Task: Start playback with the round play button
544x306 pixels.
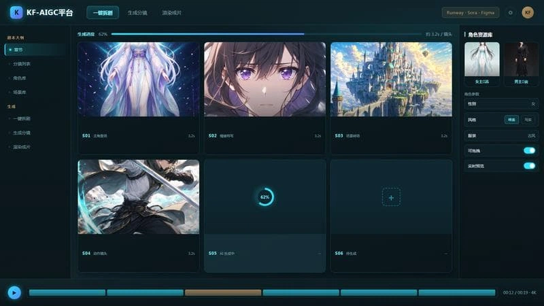Action: point(14,292)
